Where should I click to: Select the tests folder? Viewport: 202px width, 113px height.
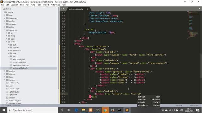(11, 77)
